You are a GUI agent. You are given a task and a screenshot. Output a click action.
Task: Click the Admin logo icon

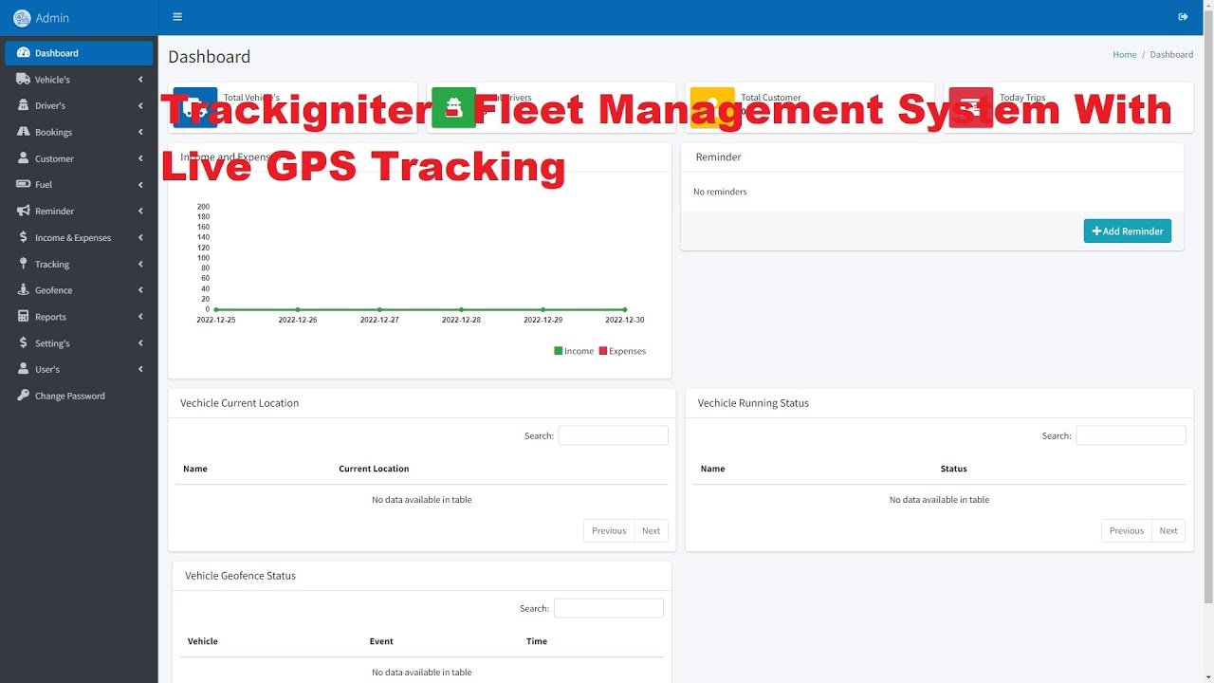pyautogui.click(x=22, y=17)
